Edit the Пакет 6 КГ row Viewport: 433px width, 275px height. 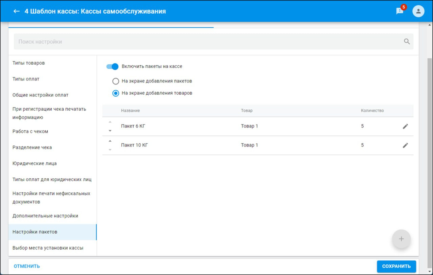405,126
